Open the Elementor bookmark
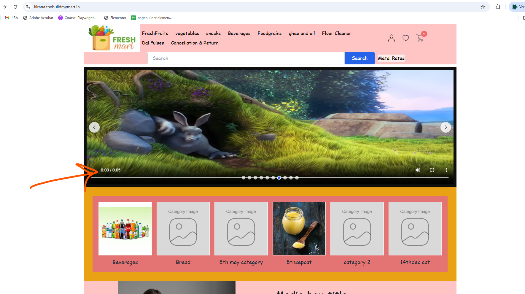Screen dimensions: 525x294 coord(115,18)
